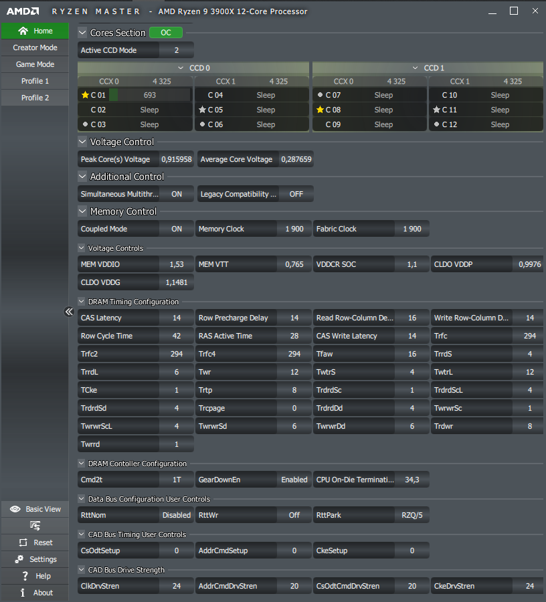Click the About info icon
546x602 pixels.
[23, 593]
